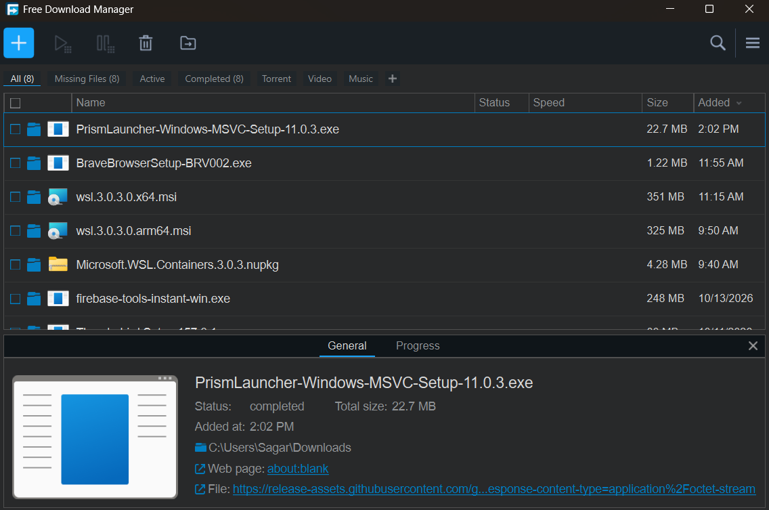The image size is (769, 510).
Task: Open the Progress details tab
Action: pyautogui.click(x=418, y=345)
